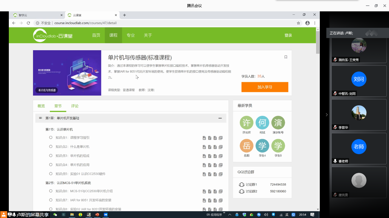389x218 pixels.
Task: Click the 登录 link
Action: point(288,35)
